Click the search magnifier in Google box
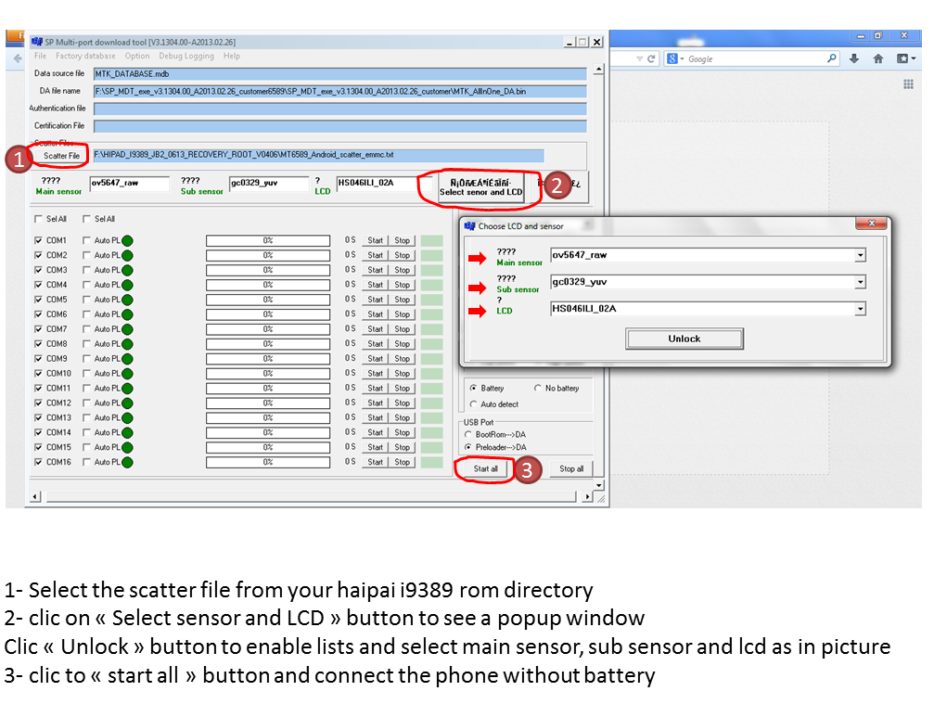Image resolution: width=934 pixels, height=704 pixels. 832,58
